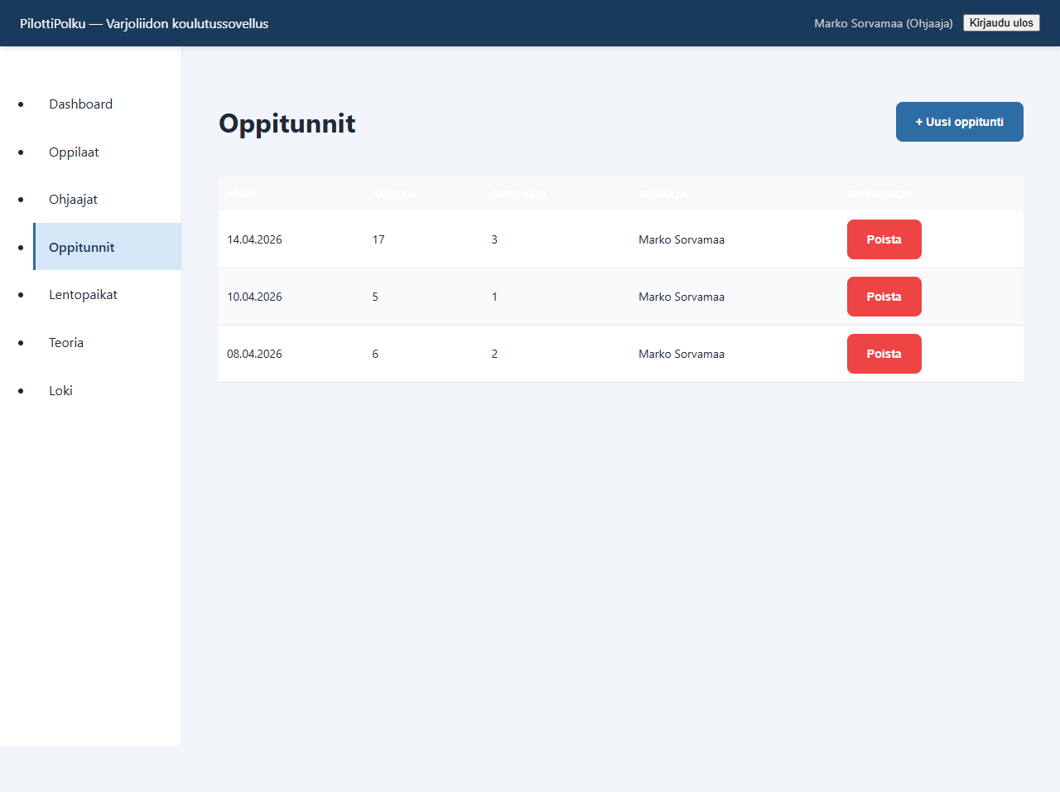Image resolution: width=1060 pixels, height=792 pixels.
Task: Click the Päivä column header
Action: pyautogui.click(x=243, y=195)
